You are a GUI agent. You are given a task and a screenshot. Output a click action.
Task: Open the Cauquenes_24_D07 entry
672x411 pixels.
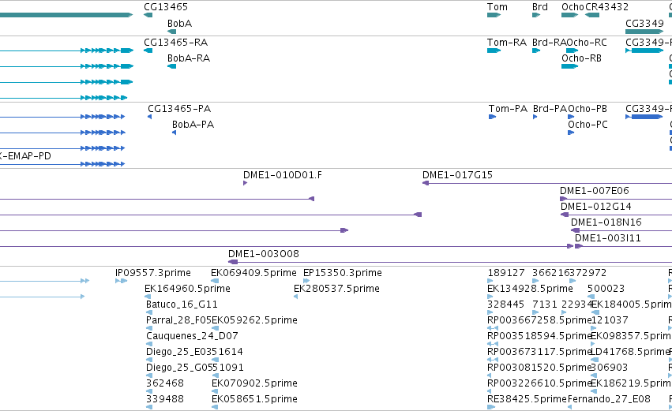point(192,337)
